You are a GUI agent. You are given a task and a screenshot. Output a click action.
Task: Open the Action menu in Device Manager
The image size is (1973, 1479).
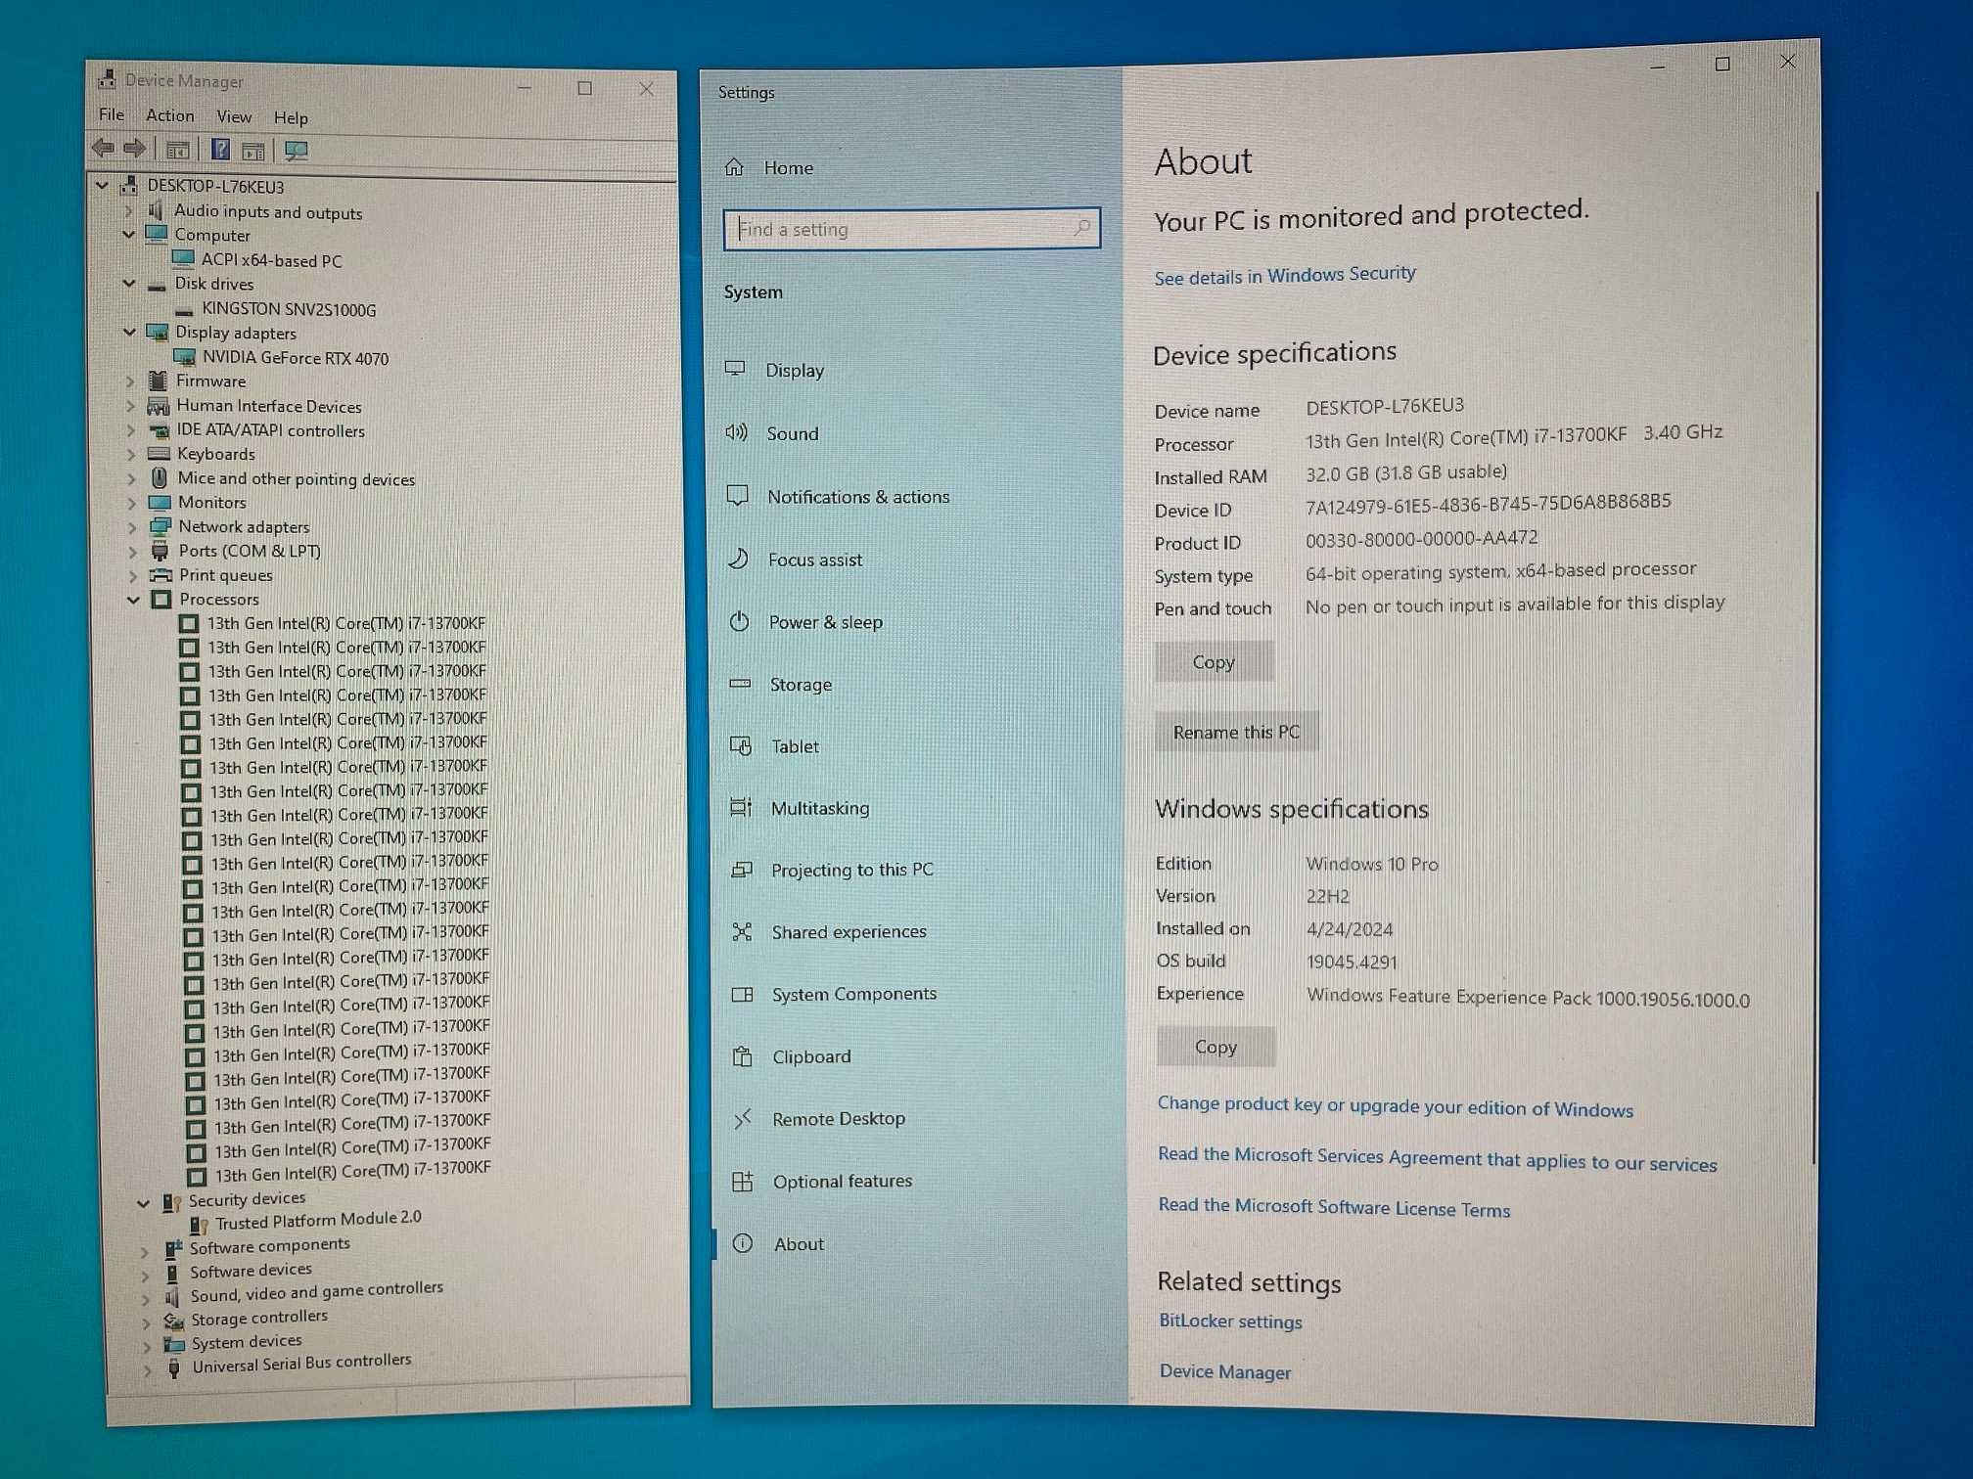[x=169, y=115]
